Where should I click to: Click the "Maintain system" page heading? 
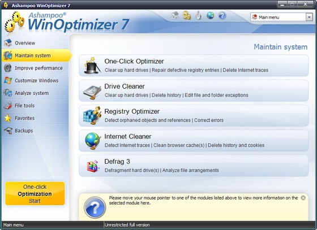pyautogui.click(x=280, y=47)
